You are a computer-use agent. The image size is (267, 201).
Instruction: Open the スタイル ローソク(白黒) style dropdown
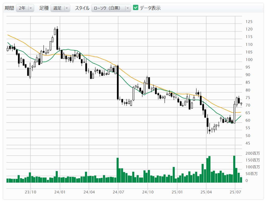click(x=111, y=8)
